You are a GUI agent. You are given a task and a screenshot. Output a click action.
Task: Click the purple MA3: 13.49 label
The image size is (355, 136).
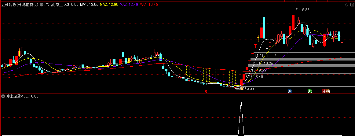[x=129, y=5]
